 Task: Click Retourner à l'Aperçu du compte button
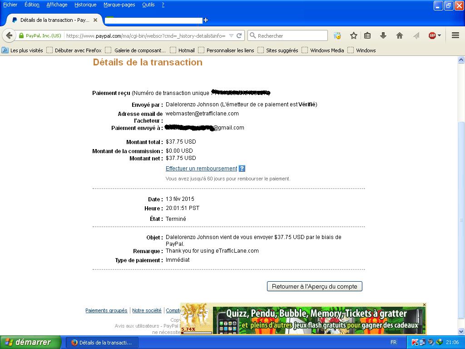tap(314, 286)
